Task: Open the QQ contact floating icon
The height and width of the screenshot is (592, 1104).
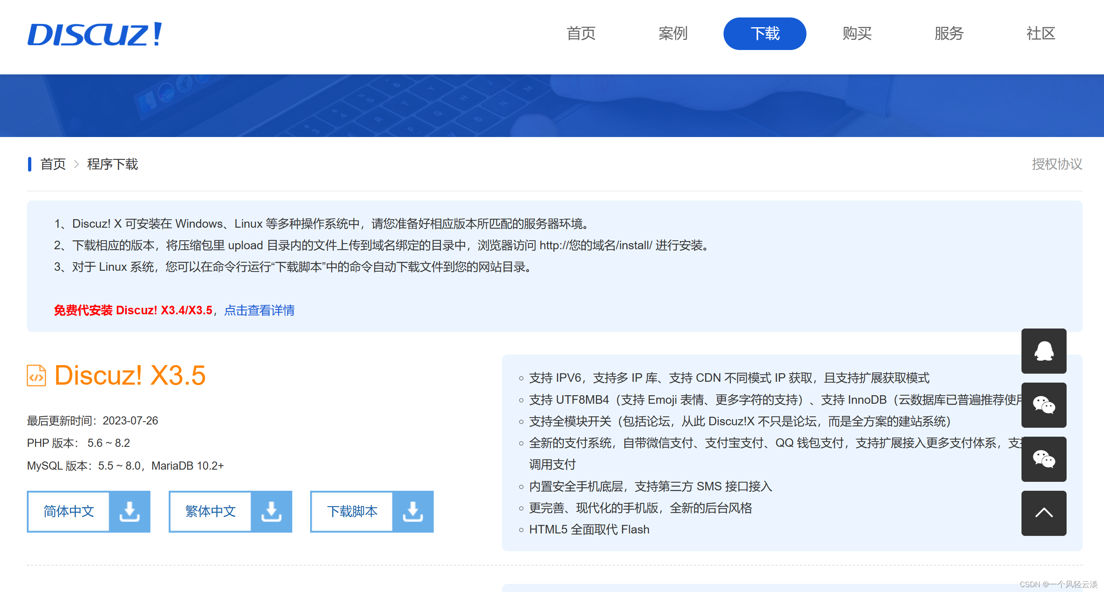Action: pyautogui.click(x=1043, y=351)
